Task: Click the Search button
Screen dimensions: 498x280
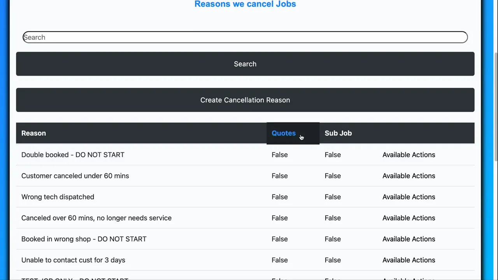Action: pyautogui.click(x=245, y=64)
